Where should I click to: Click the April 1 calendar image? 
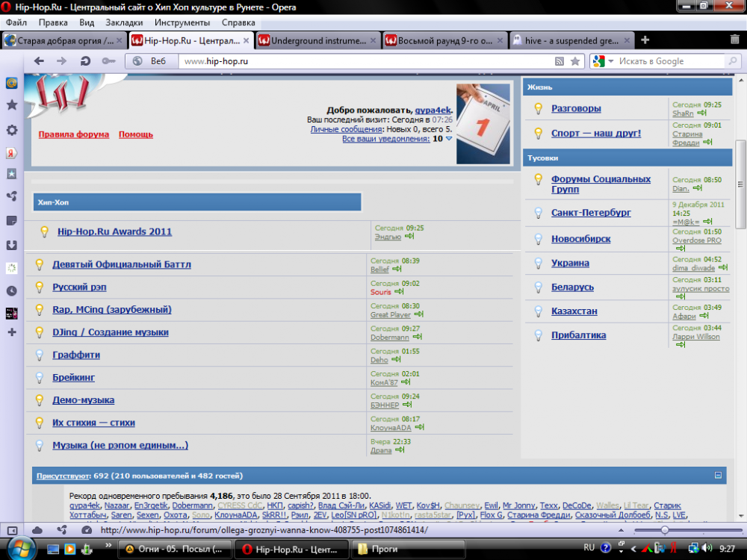483,124
